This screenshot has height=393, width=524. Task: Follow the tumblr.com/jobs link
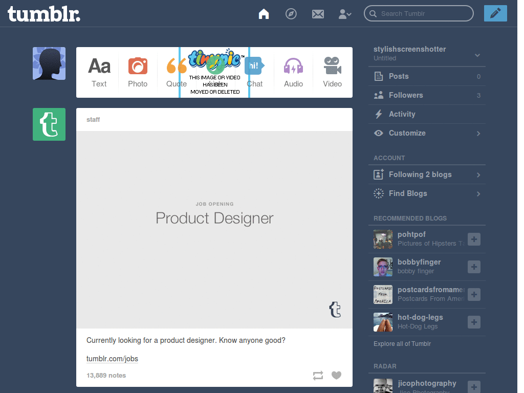click(x=112, y=359)
